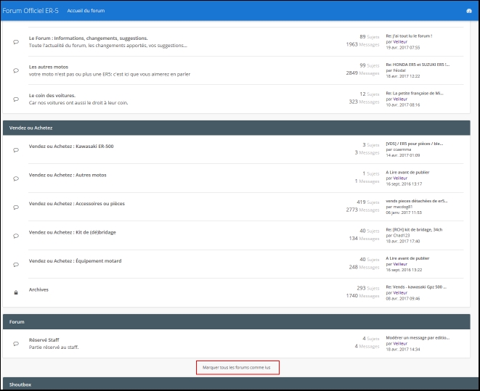This screenshot has height=391, width=480.
Task: Open last post vends pieces détachées de er5
Action: coord(416,201)
